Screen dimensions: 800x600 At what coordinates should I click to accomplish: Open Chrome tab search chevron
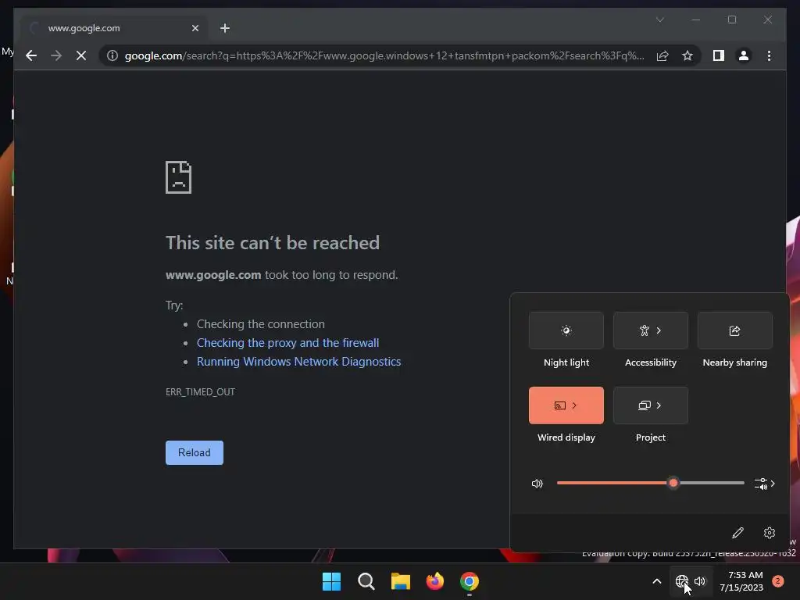659,20
